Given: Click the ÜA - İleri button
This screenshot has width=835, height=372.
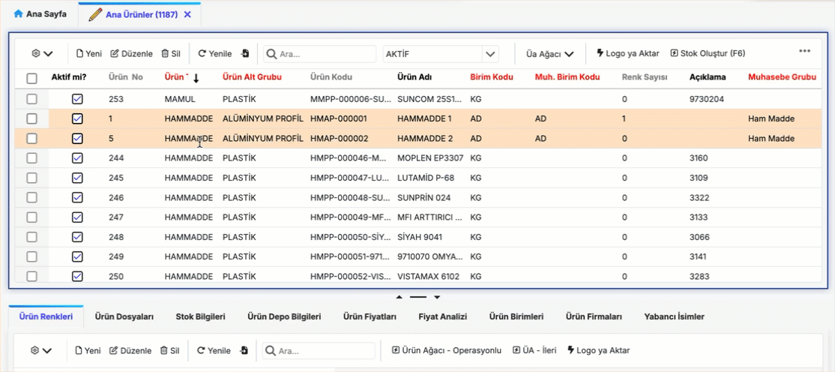Looking at the screenshot, I should (535, 351).
